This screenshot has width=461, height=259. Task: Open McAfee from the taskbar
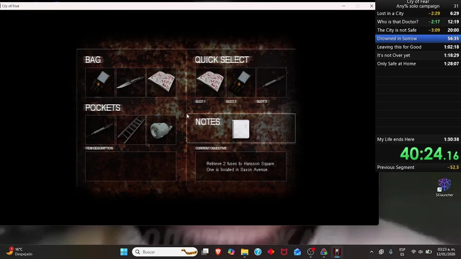tap(284, 252)
